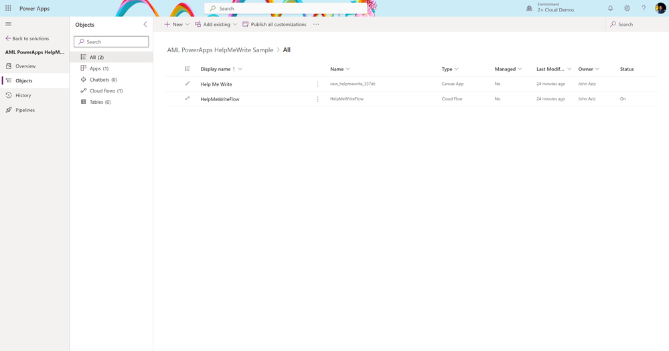This screenshot has height=351, width=669.
Task: Toggle the hamburger navigation menu
Action: tap(8, 24)
